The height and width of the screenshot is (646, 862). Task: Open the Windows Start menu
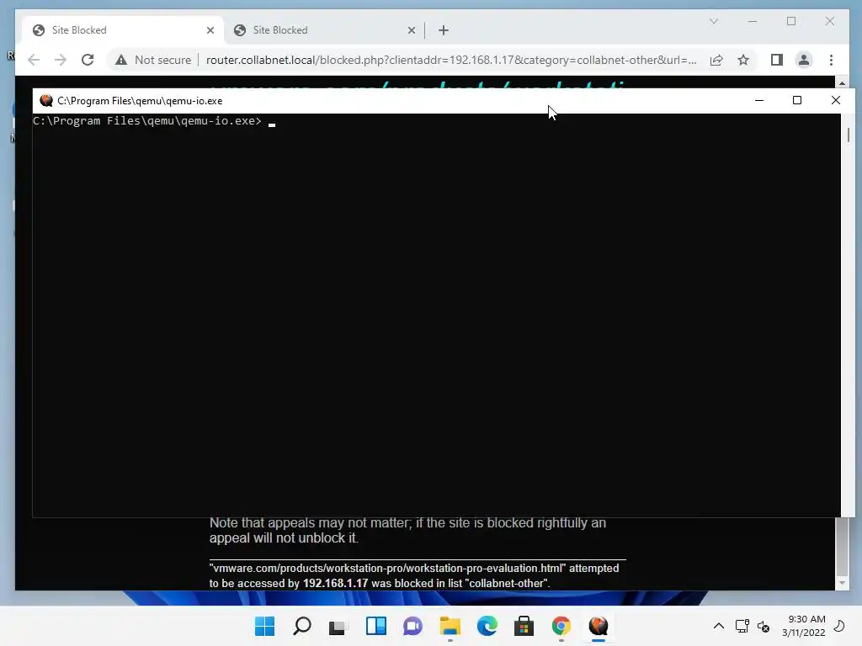point(265,626)
